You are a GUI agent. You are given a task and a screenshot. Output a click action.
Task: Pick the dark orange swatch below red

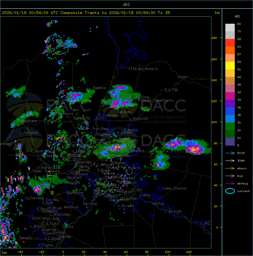pyautogui.click(x=230, y=50)
